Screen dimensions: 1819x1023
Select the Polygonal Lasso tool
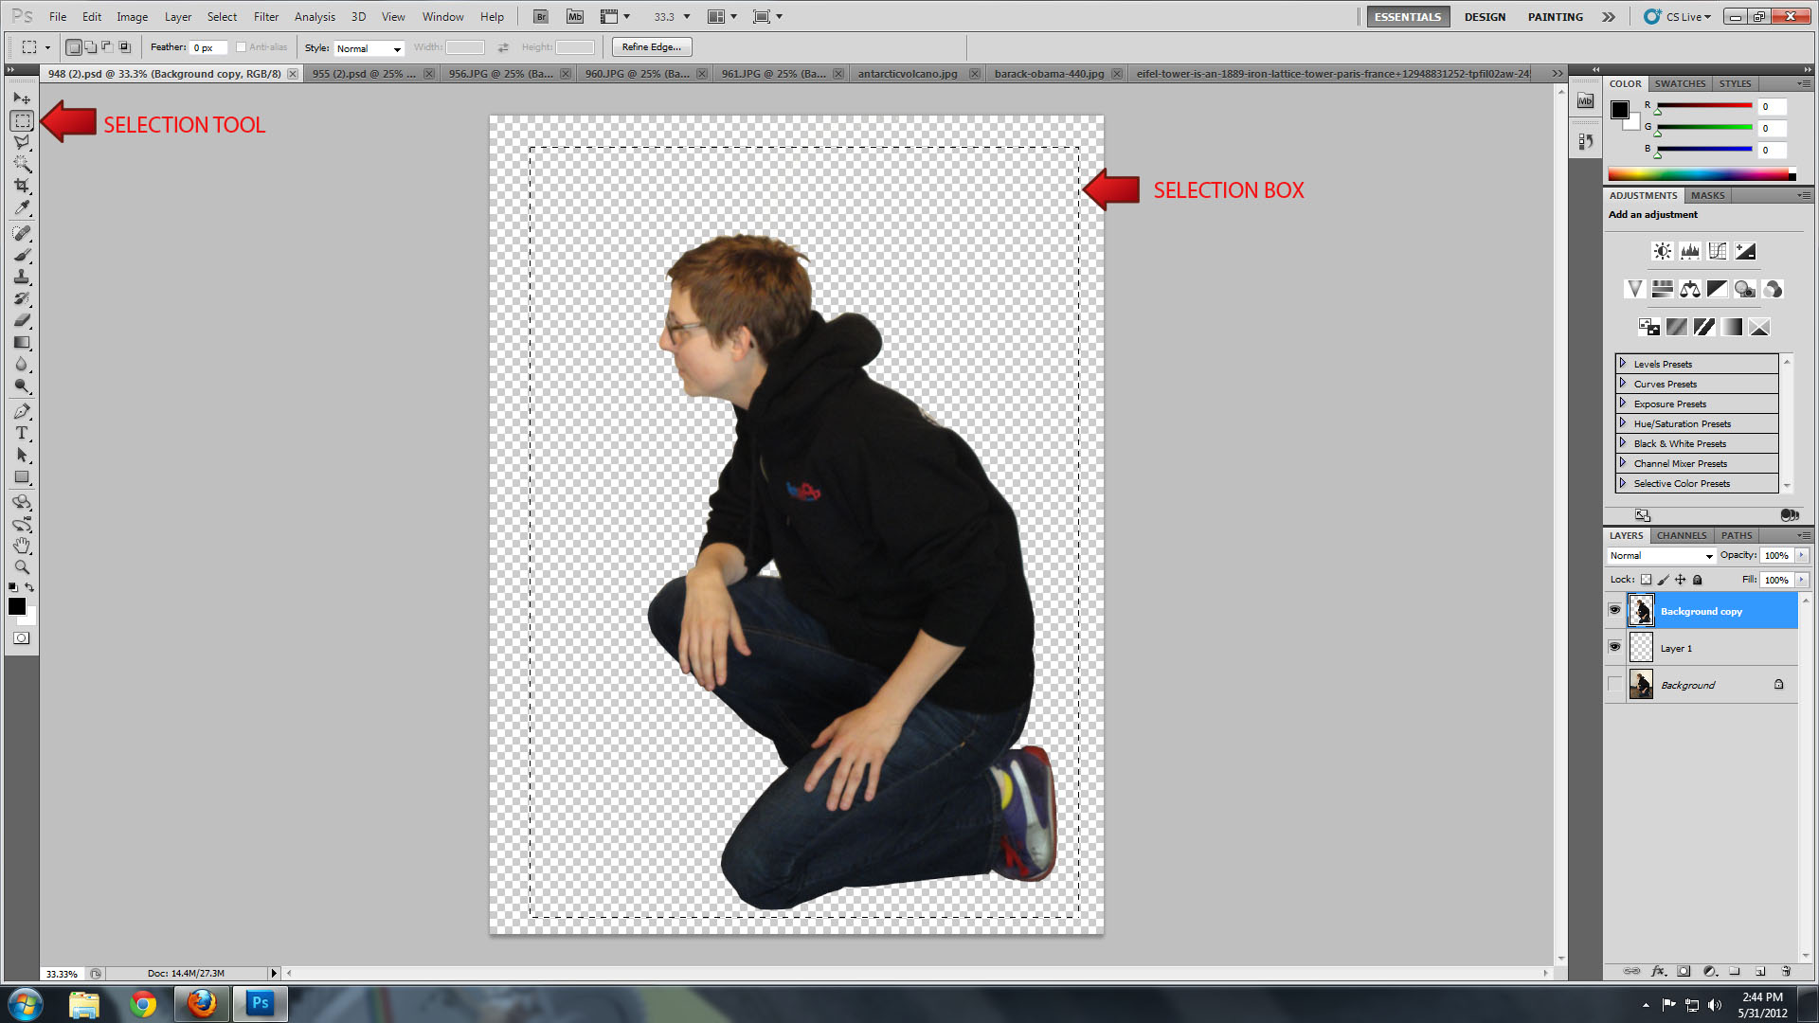coord(22,142)
